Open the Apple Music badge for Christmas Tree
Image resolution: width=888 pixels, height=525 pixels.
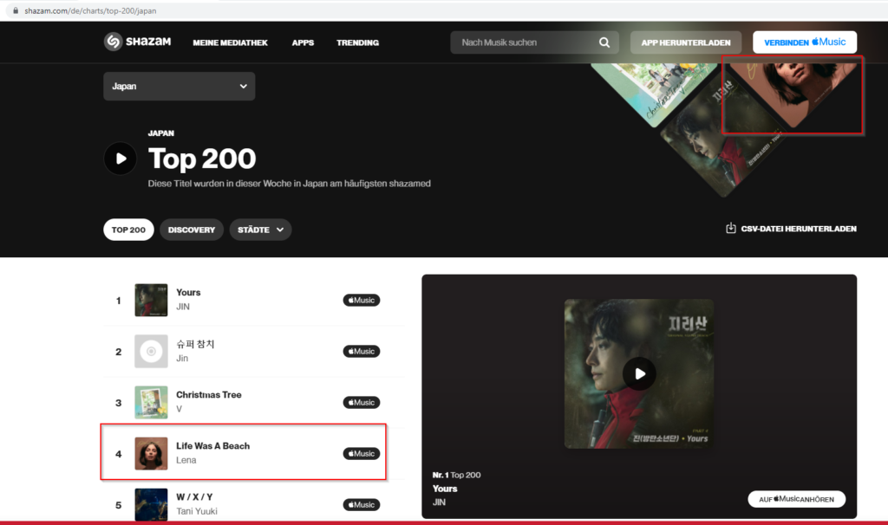362,402
